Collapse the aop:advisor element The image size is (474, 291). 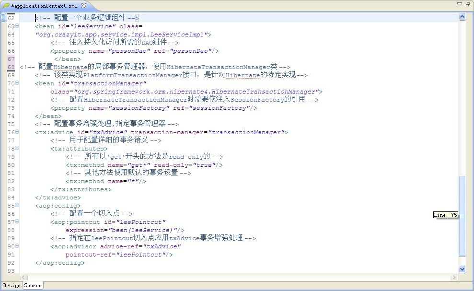pos(16,246)
